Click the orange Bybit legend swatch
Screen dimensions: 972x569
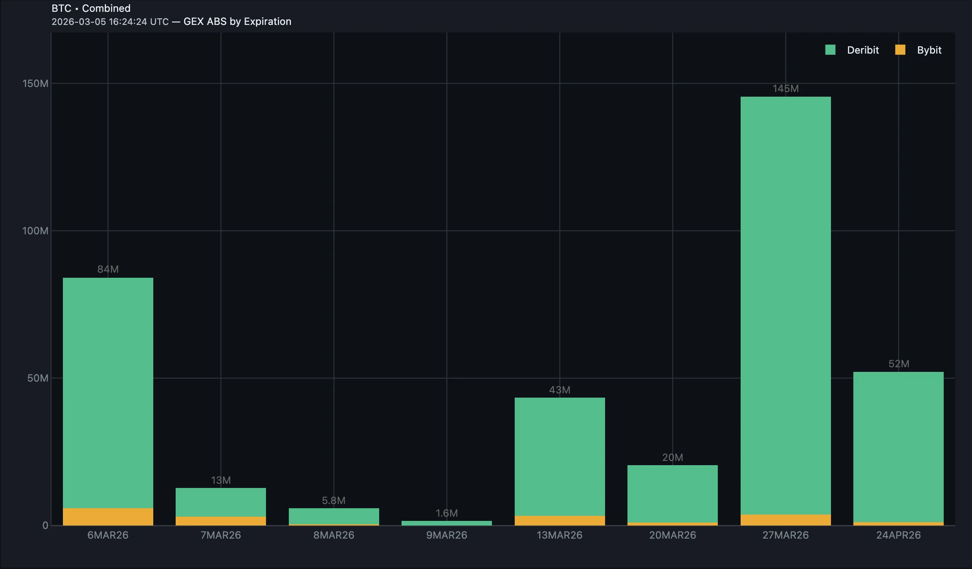[x=900, y=50]
